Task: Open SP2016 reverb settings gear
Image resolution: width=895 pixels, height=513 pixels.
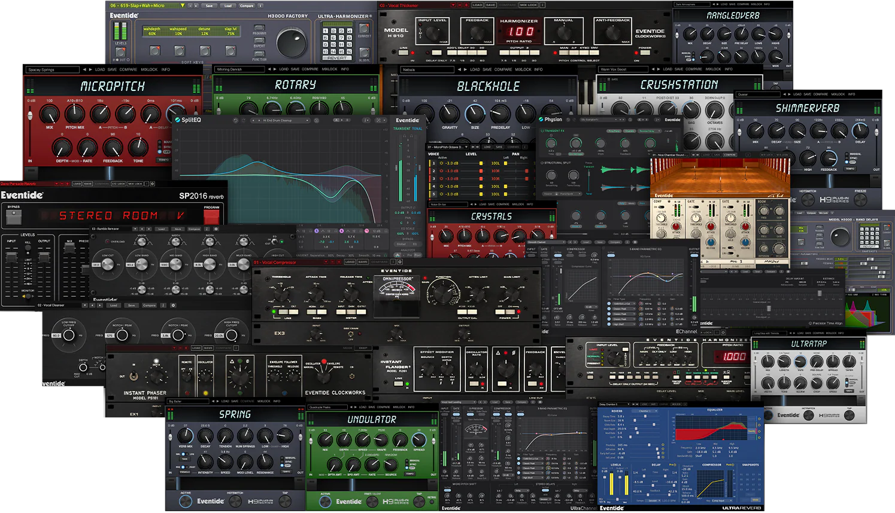Action: (152, 184)
